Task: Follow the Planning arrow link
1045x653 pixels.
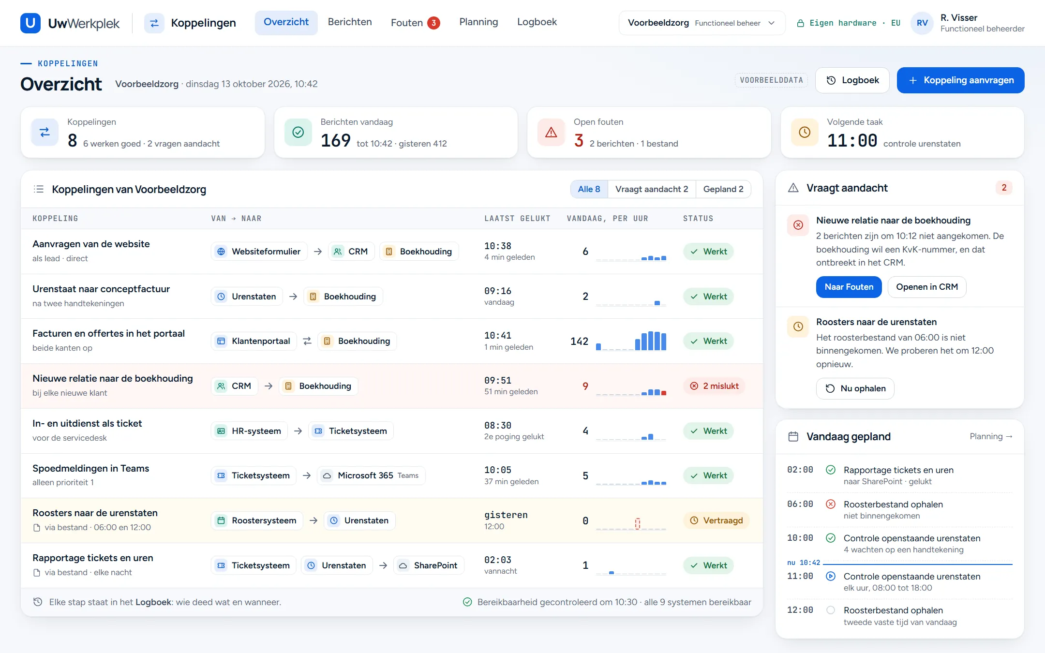Action: pos(991,436)
